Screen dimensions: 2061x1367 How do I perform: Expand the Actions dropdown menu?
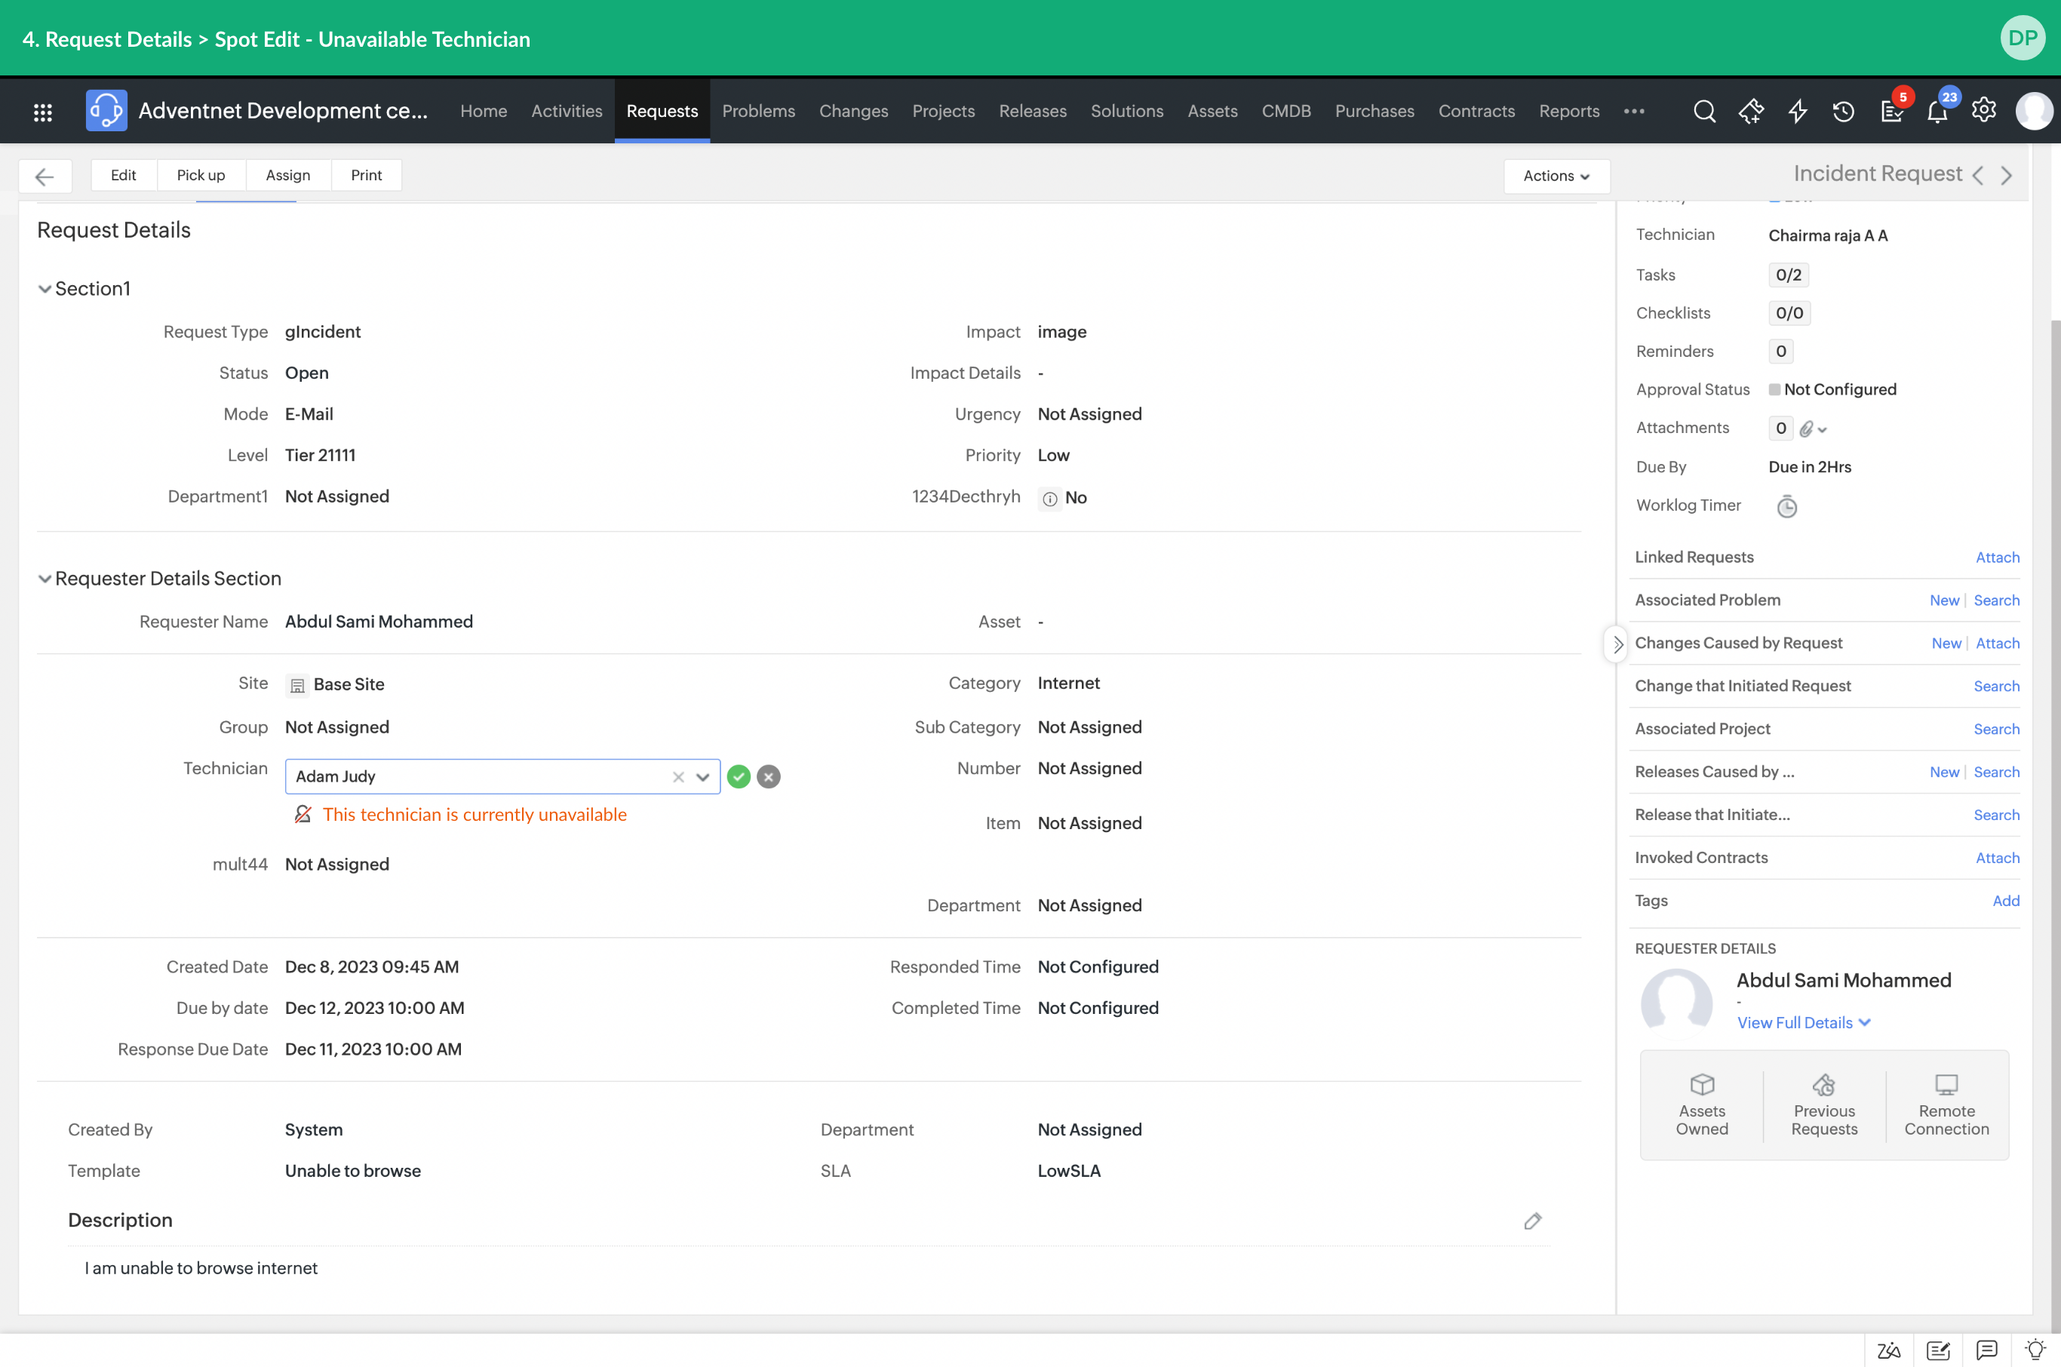1556,176
